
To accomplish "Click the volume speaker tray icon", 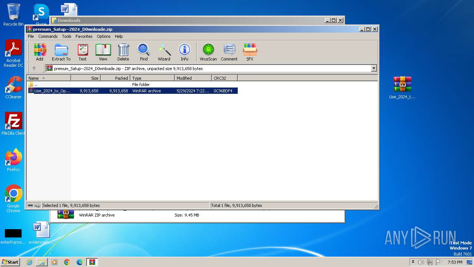I will coord(421,262).
